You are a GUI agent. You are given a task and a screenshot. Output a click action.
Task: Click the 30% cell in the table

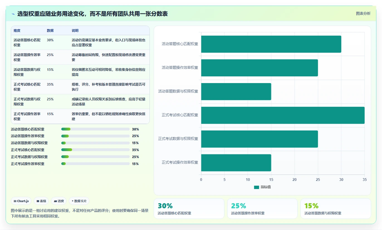coord(50,40)
